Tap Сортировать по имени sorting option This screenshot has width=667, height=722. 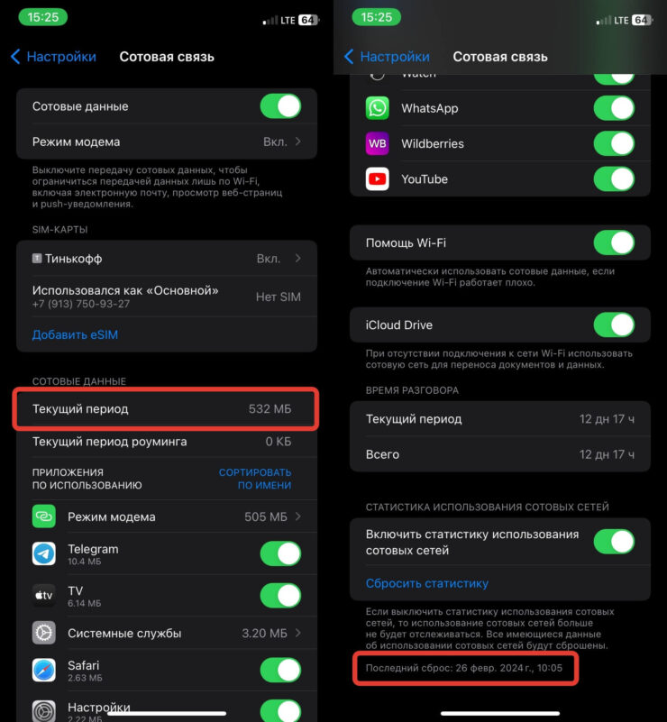255,479
